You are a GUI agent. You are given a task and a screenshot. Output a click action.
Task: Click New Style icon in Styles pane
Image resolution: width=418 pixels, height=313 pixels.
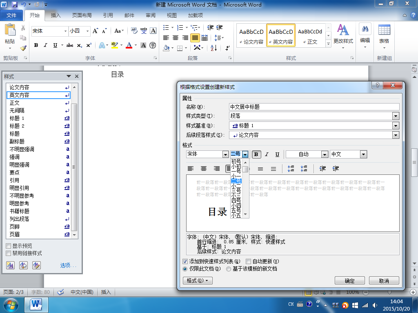pyautogui.click(x=10, y=265)
